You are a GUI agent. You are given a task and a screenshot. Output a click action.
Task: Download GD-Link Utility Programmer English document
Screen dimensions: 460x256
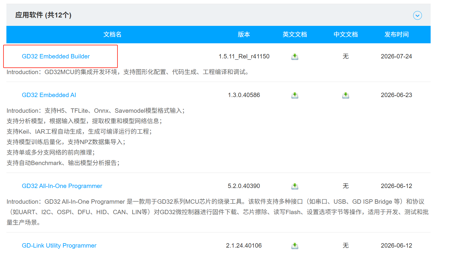(295, 246)
